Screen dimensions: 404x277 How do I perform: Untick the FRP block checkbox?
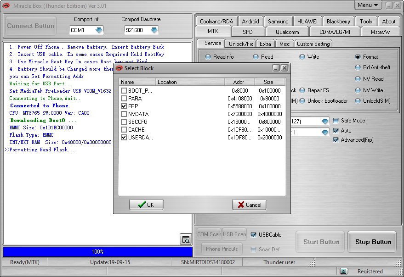click(124, 106)
